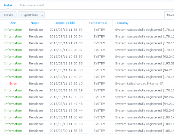Click SYSTEM user in 2016/03/12 row
This screenshot has height=134, width=174.
coord(100,36)
